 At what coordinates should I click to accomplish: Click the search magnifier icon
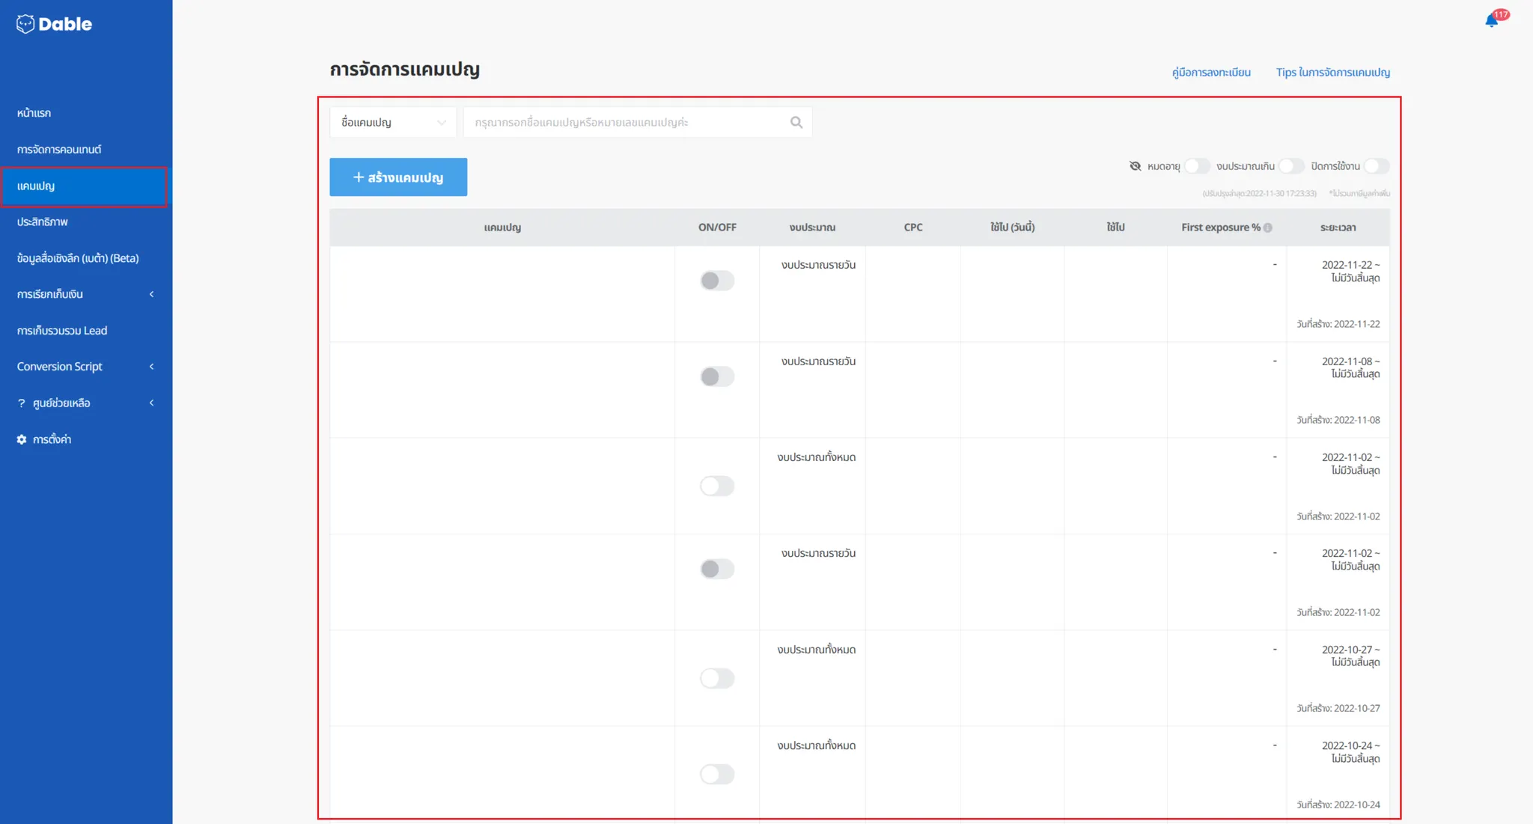click(796, 122)
